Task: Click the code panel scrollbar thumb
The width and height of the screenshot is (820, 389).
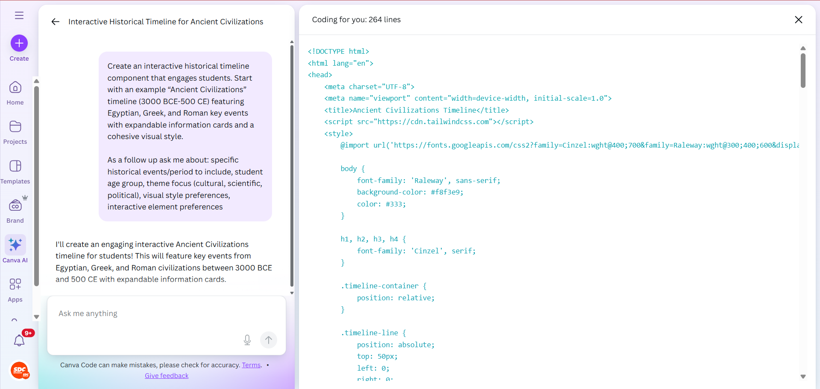Action: click(803, 71)
